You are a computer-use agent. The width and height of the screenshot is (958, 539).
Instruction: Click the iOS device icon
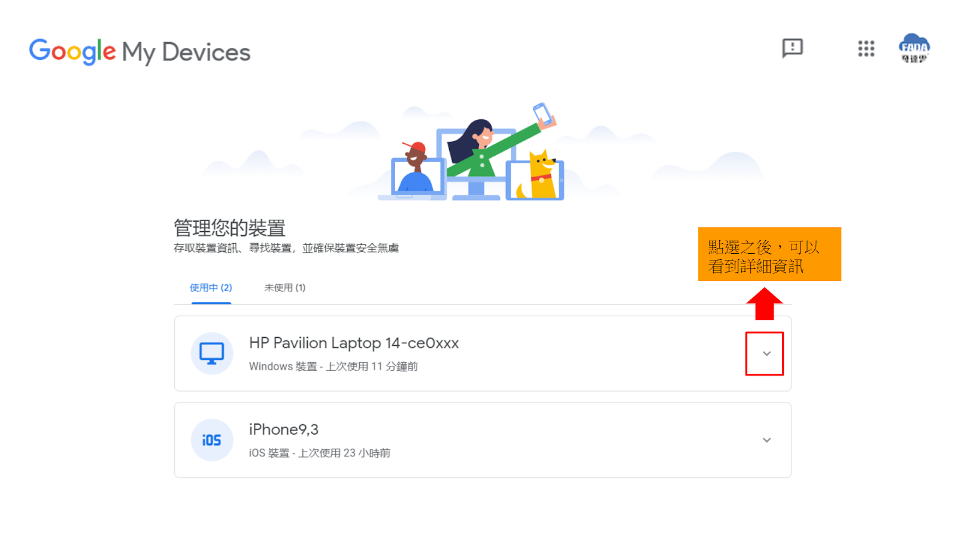tap(211, 440)
